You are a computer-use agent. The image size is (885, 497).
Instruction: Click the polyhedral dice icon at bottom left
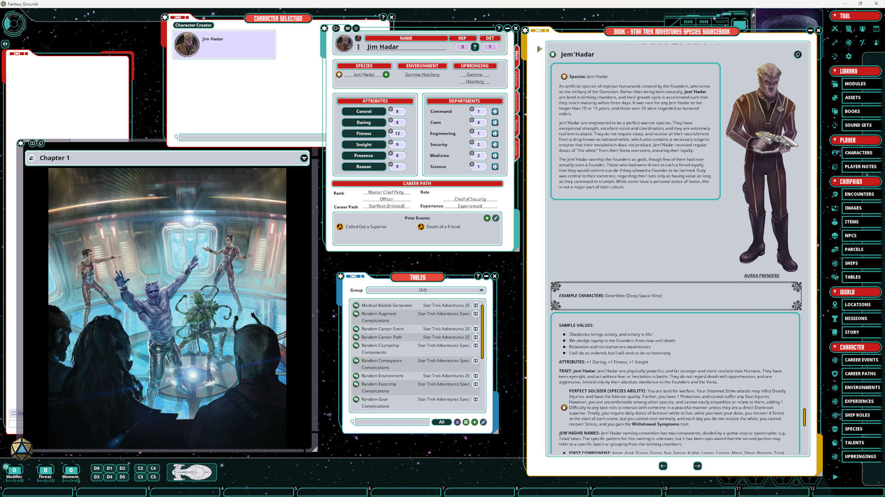coord(21,450)
